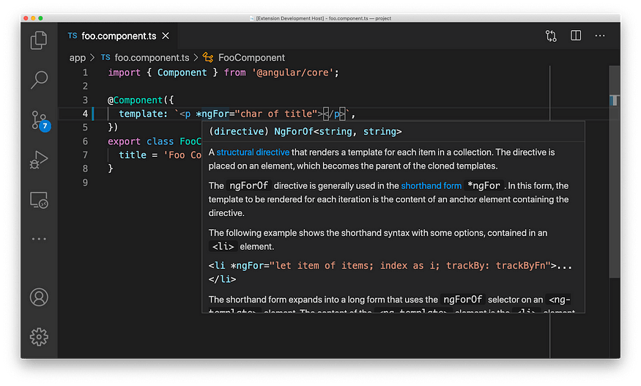Click the editor vertical scrollbar

pyautogui.click(x=615, y=171)
